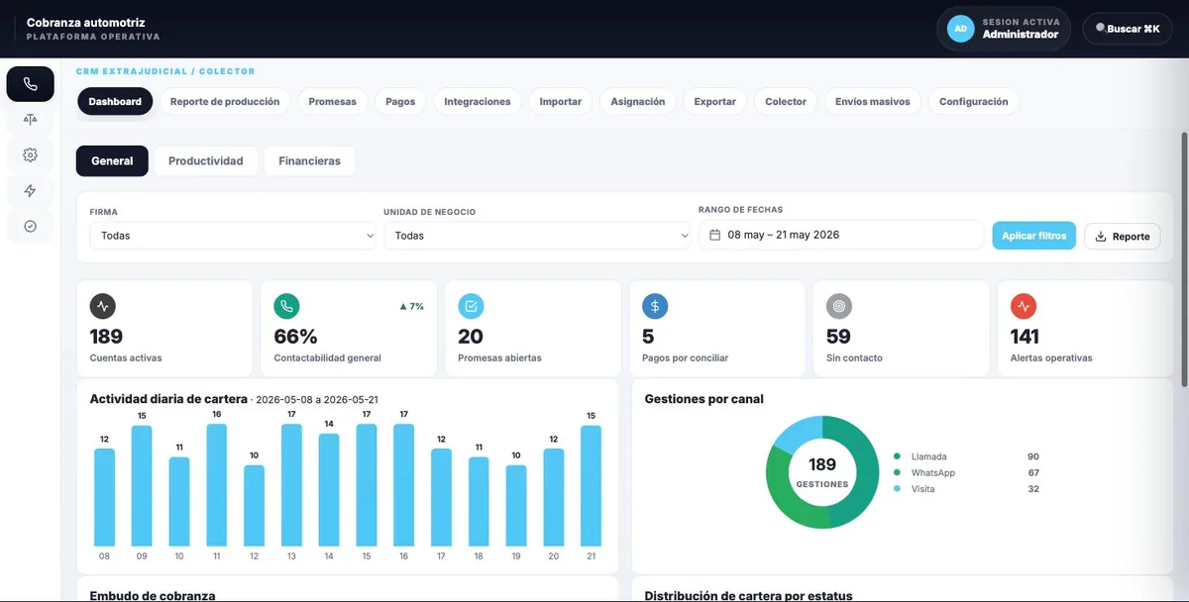Viewport: 1189px width, 602px height.
Task: Expand the Unidad de negocio dropdown
Action: 537,236
